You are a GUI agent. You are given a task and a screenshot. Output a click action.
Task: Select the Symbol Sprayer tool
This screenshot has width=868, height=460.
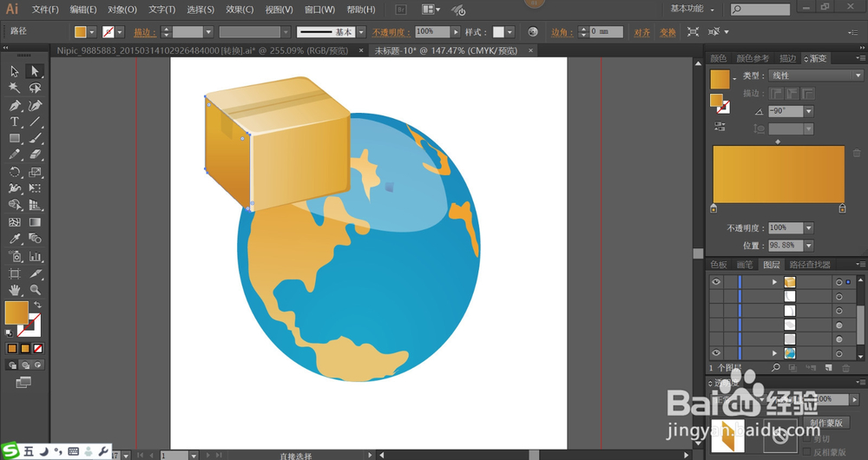15,256
